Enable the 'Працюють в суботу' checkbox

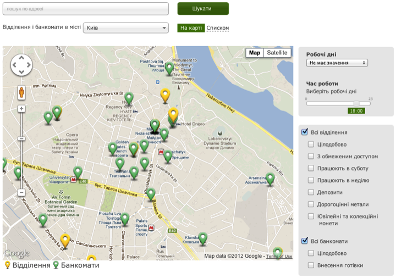tap(311, 169)
